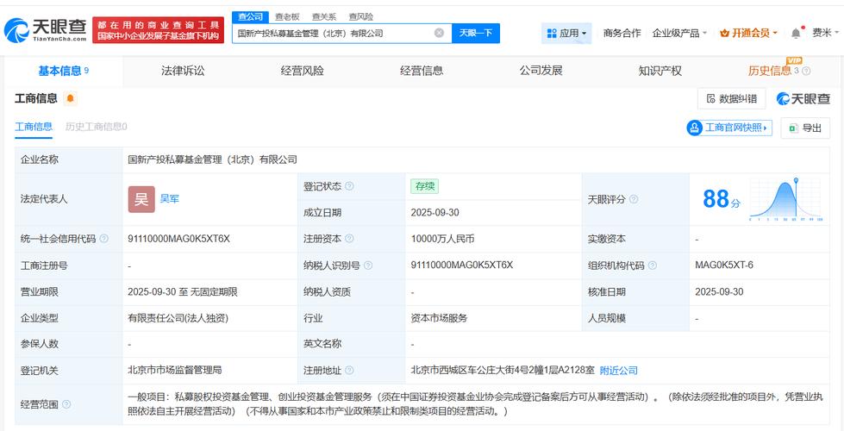Screen dimensions: 844x431
Task: Open the 费米 user account dropdown
Action: tap(824, 33)
